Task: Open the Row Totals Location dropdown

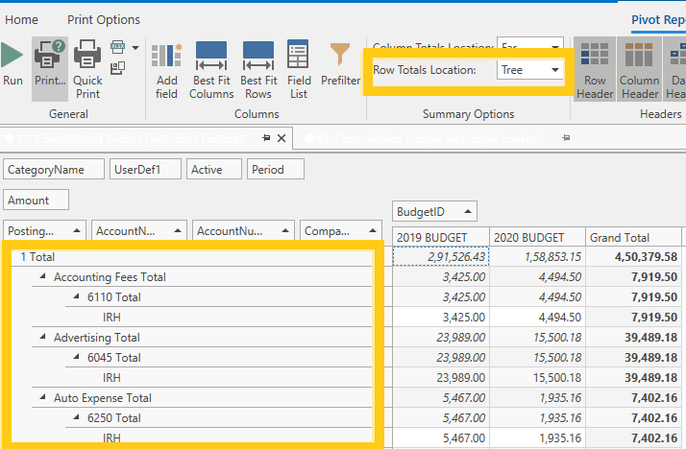Action: coord(555,70)
